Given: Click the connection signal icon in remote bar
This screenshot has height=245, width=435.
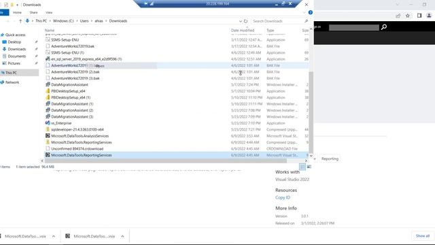Looking at the screenshot, I should [152, 3].
